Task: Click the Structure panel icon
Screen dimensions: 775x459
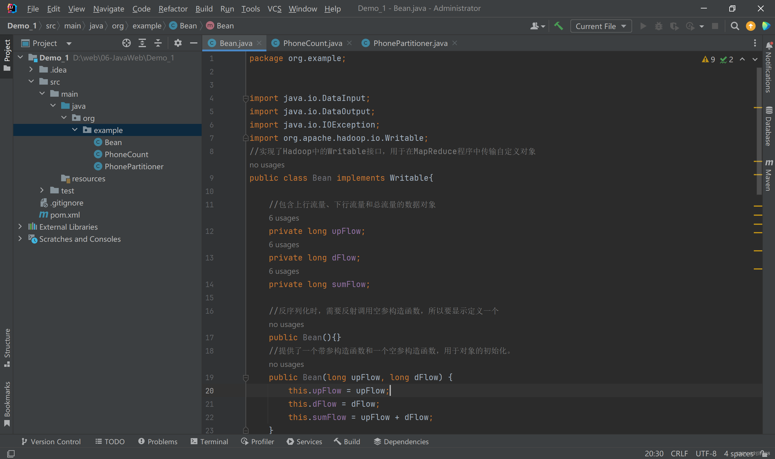Action: 8,349
